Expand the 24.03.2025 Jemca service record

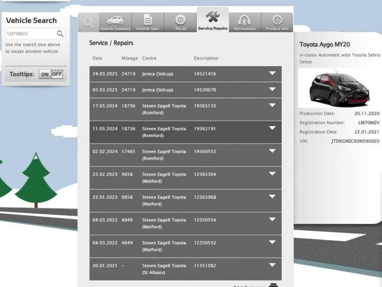coord(272,74)
